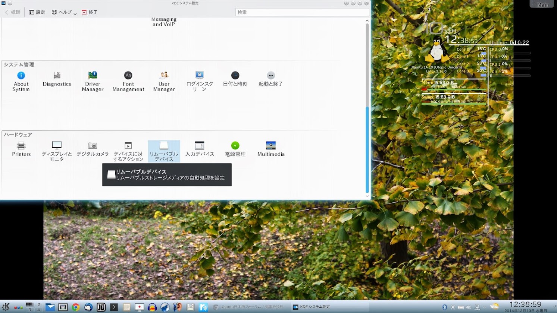Open the 設定 menu
Viewport: 557px width, 313px height.
37,12
